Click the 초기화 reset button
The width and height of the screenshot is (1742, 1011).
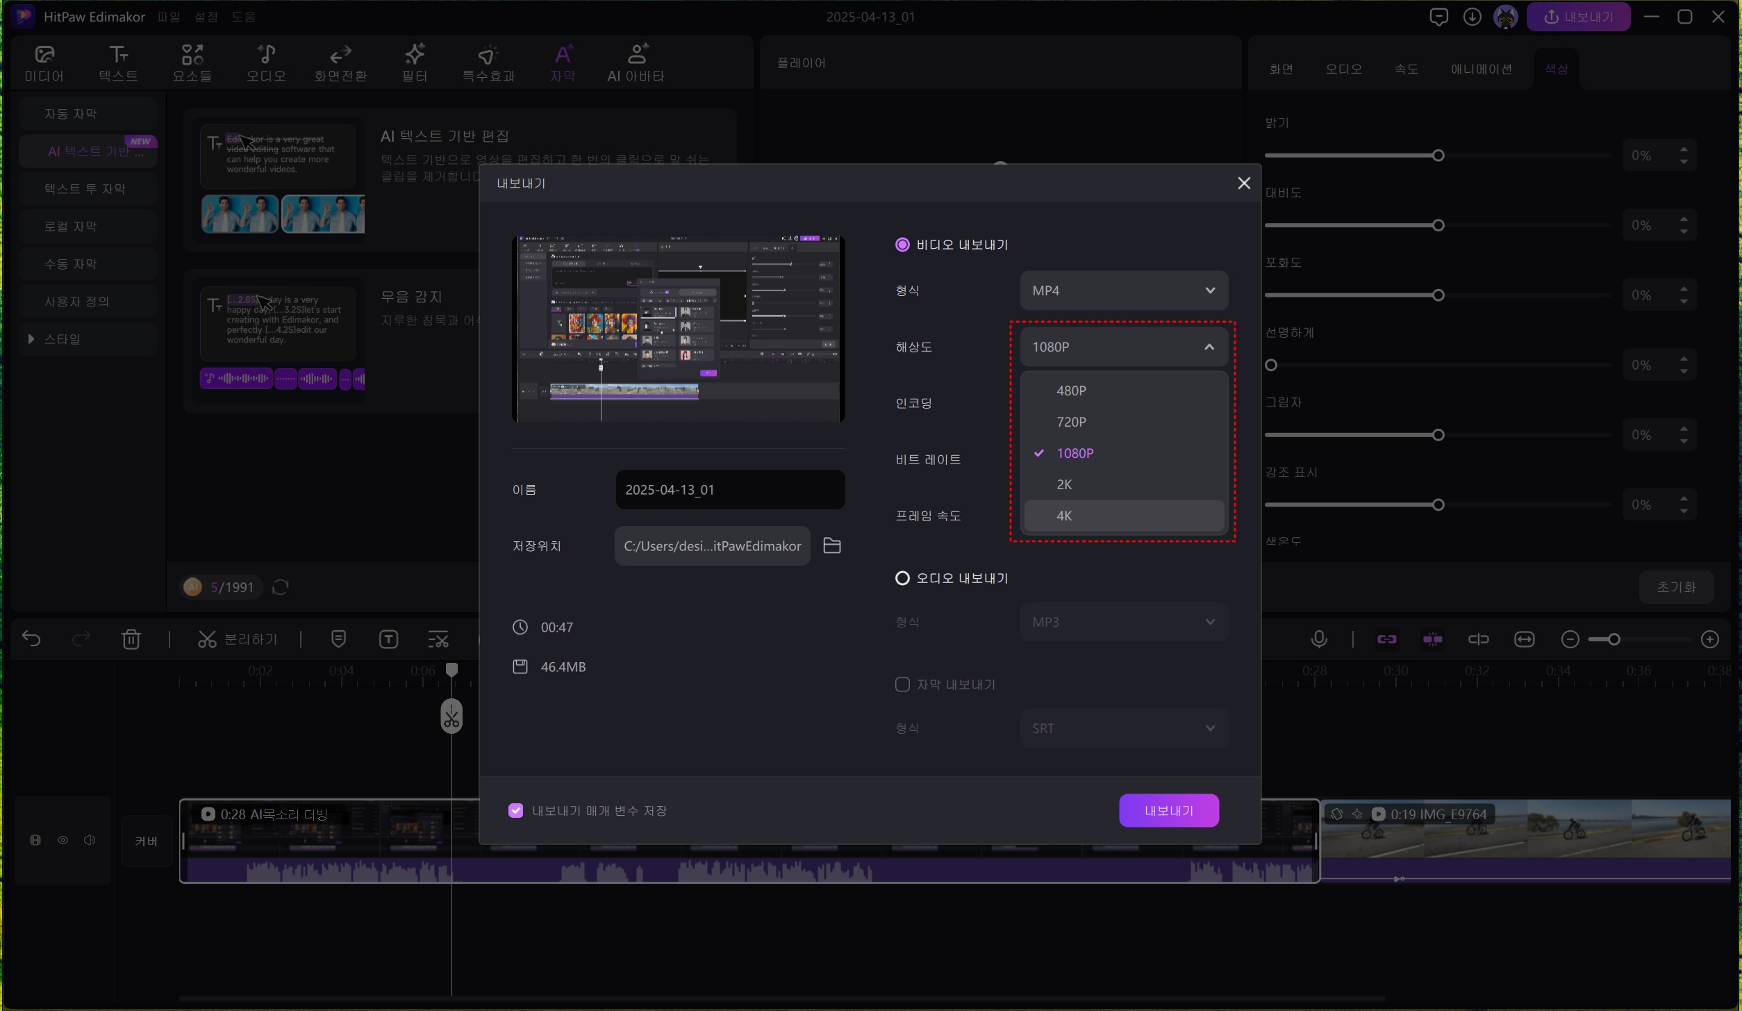tap(1675, 587)
